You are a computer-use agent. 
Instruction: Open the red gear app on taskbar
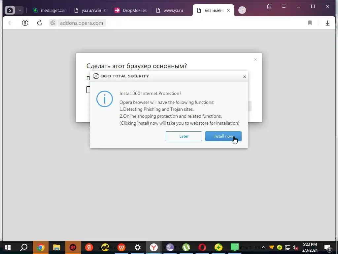pos(73,247)
